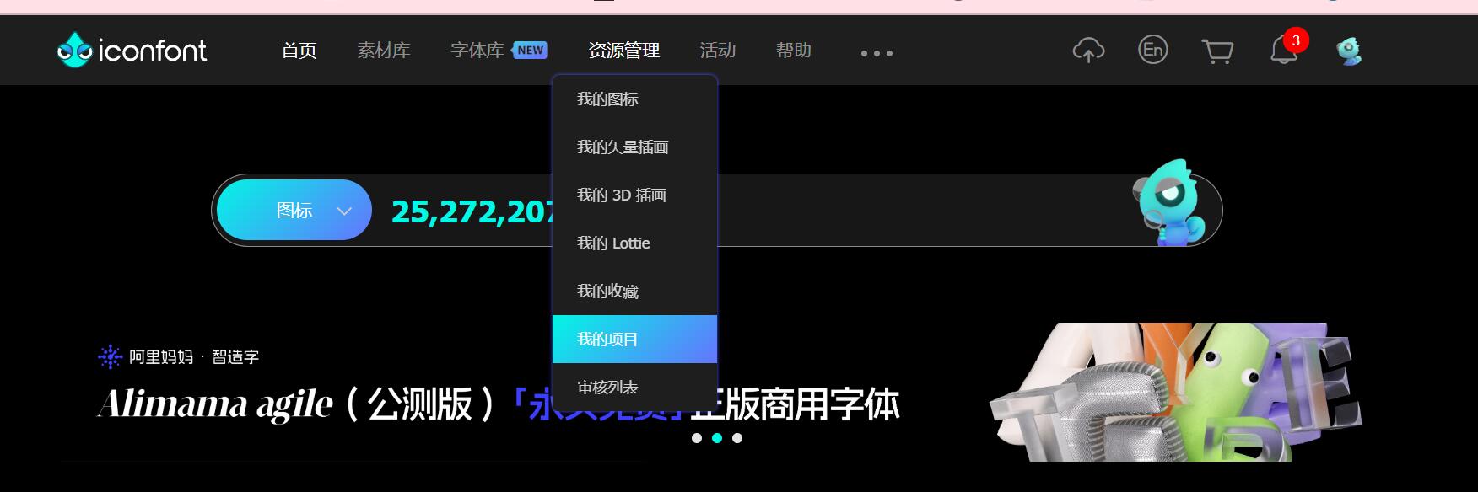This screenshot has width=1478, height=492.
Task: Open the cloud upload icon
Action: 1088,51
